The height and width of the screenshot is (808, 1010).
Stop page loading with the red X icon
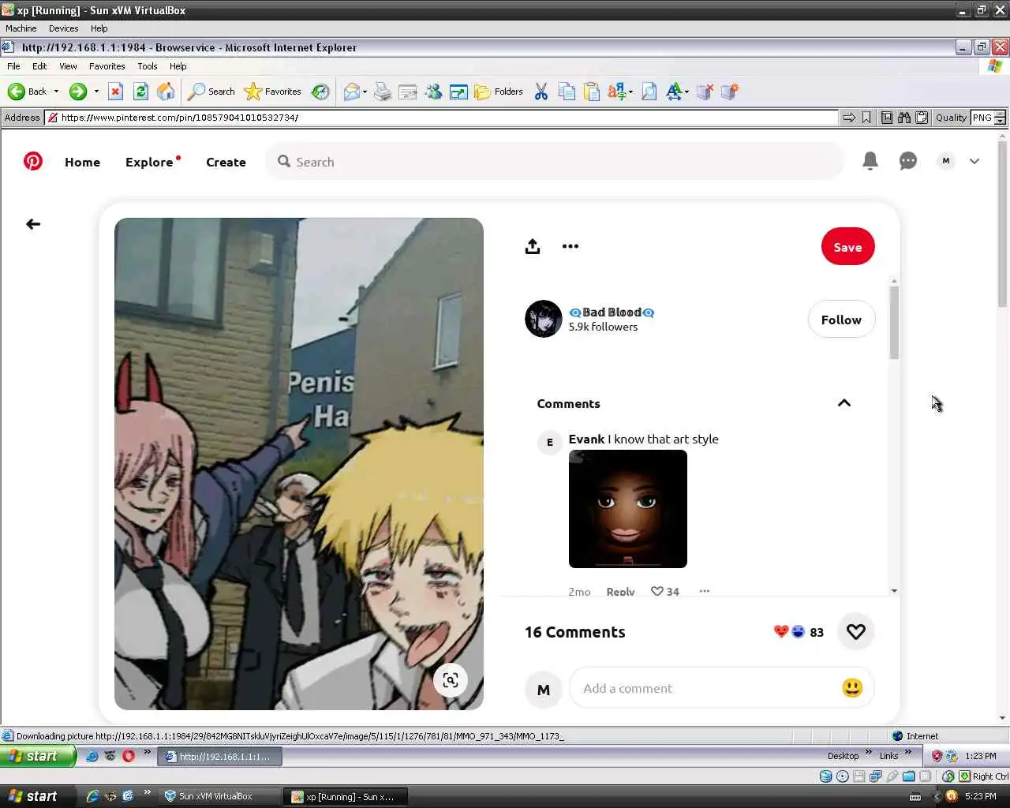click(115, 92)
